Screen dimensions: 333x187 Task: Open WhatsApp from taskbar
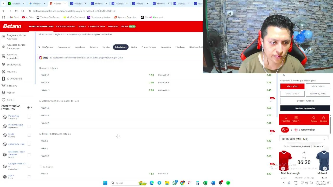(175, 183)
